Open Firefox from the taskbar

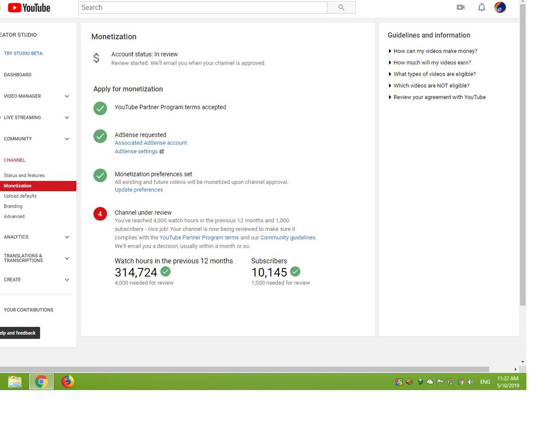coord(68,381)
